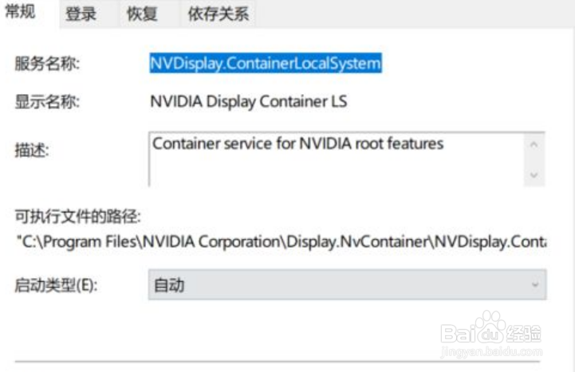Open the 登录 tab

[x=81, y=14]
